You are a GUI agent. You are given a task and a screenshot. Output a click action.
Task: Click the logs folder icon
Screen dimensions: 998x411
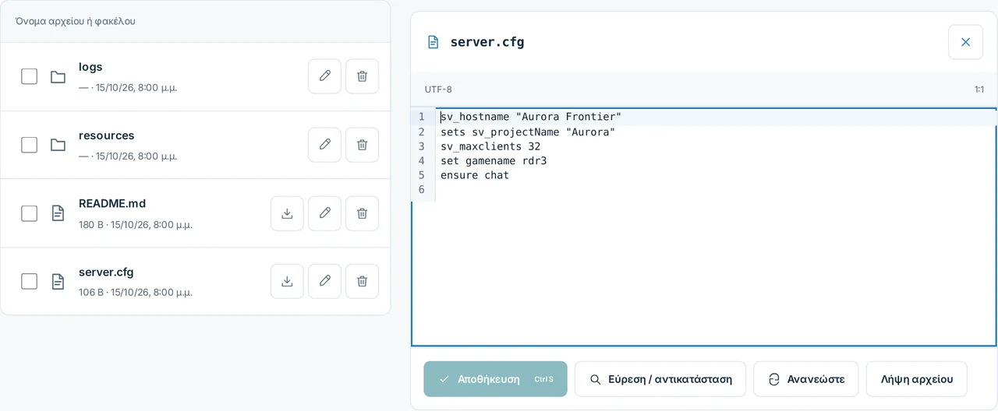[x=58, y=76]
